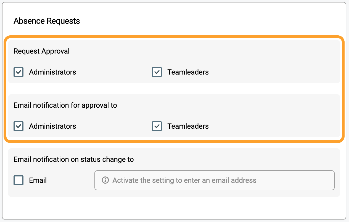The height and width of the screenshot is (222, 349).
Task: Click Administrators label under approval email notification
Action: tap(52, 126)
